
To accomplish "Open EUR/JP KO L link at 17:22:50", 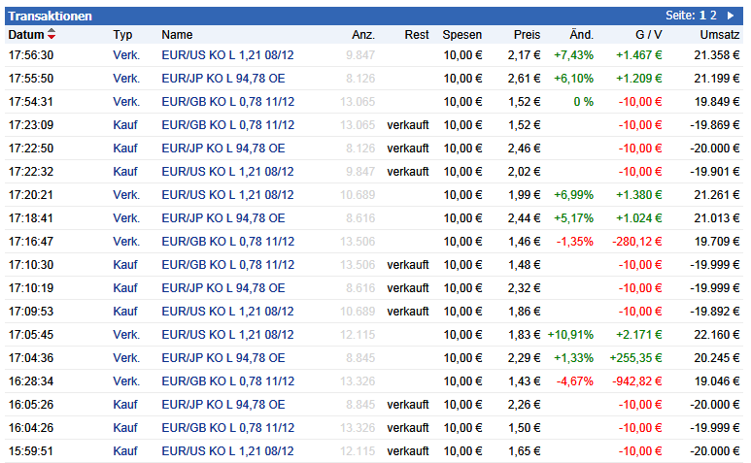I will (x=223, y=149).
